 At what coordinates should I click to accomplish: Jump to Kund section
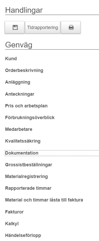click(x=11, y=59)
